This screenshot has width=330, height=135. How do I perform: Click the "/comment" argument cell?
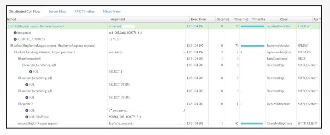pyautogui.click(x=115, y=26)
